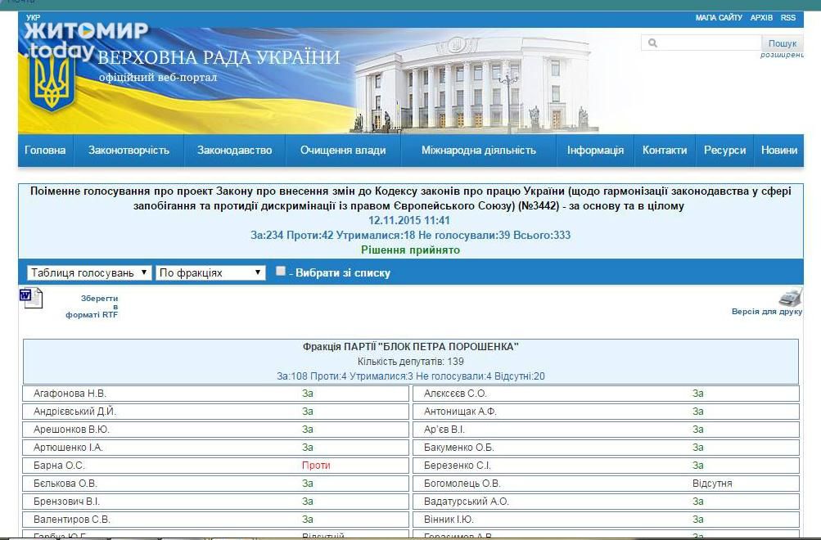Expand the 'По фракціях' dropdown
This screenshot has height=540, width=821.
coord(210,272)
